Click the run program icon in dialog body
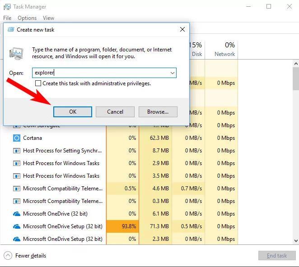The width and height of the screenshot is (299, 267). point(17,54)
